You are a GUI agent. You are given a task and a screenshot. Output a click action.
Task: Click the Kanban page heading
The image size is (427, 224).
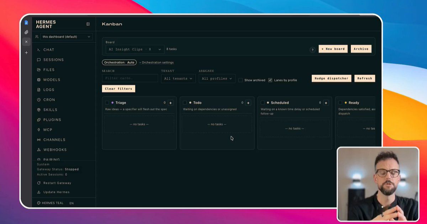[x=112, y=24]
